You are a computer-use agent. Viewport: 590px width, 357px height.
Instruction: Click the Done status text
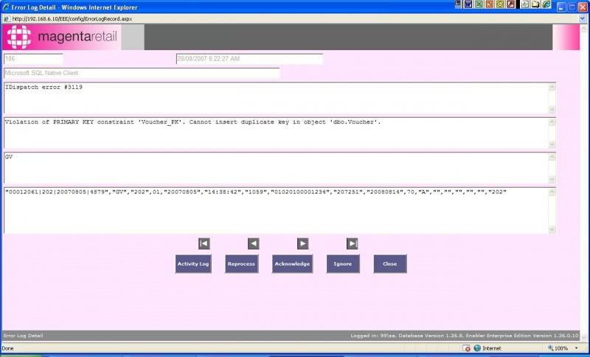click(7, 348)
